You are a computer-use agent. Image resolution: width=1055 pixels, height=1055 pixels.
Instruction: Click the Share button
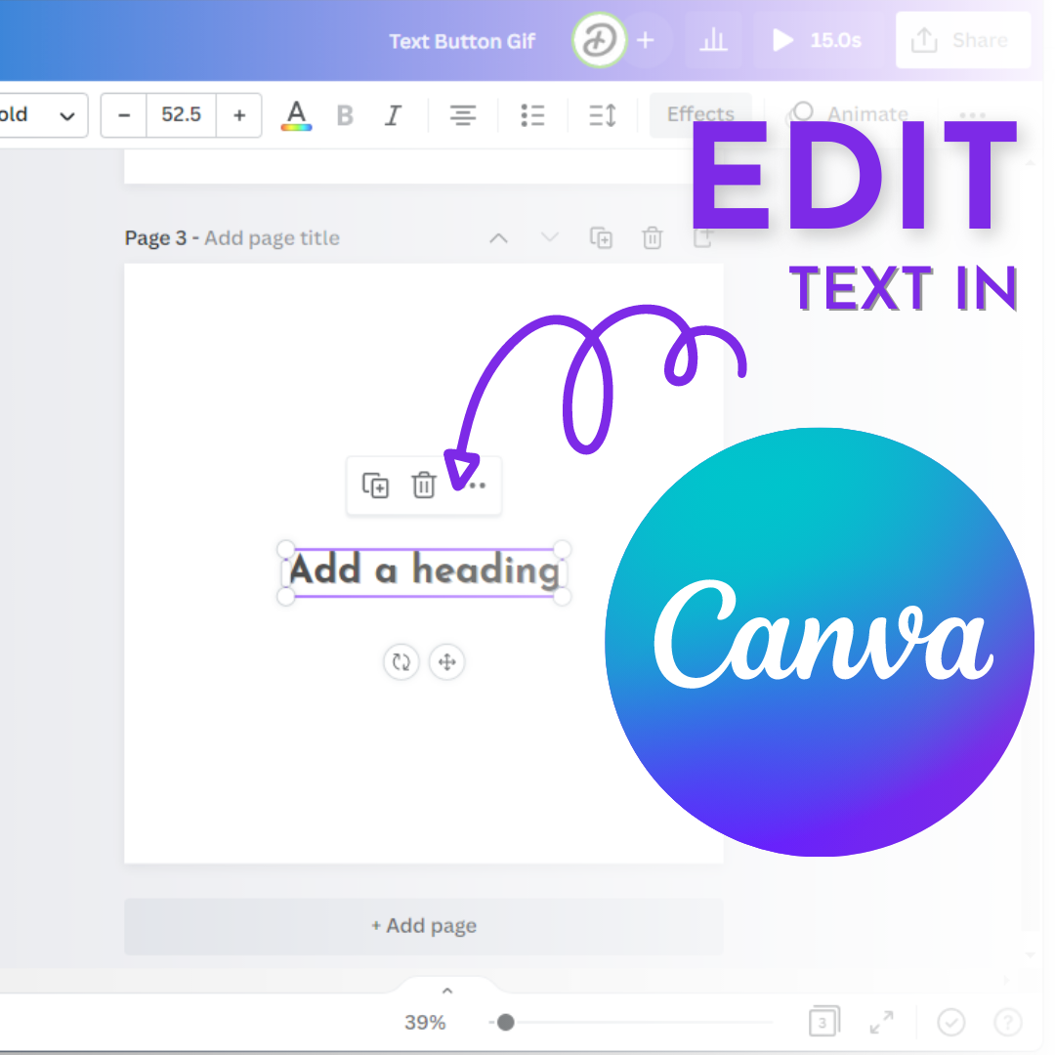pos(962,40)
